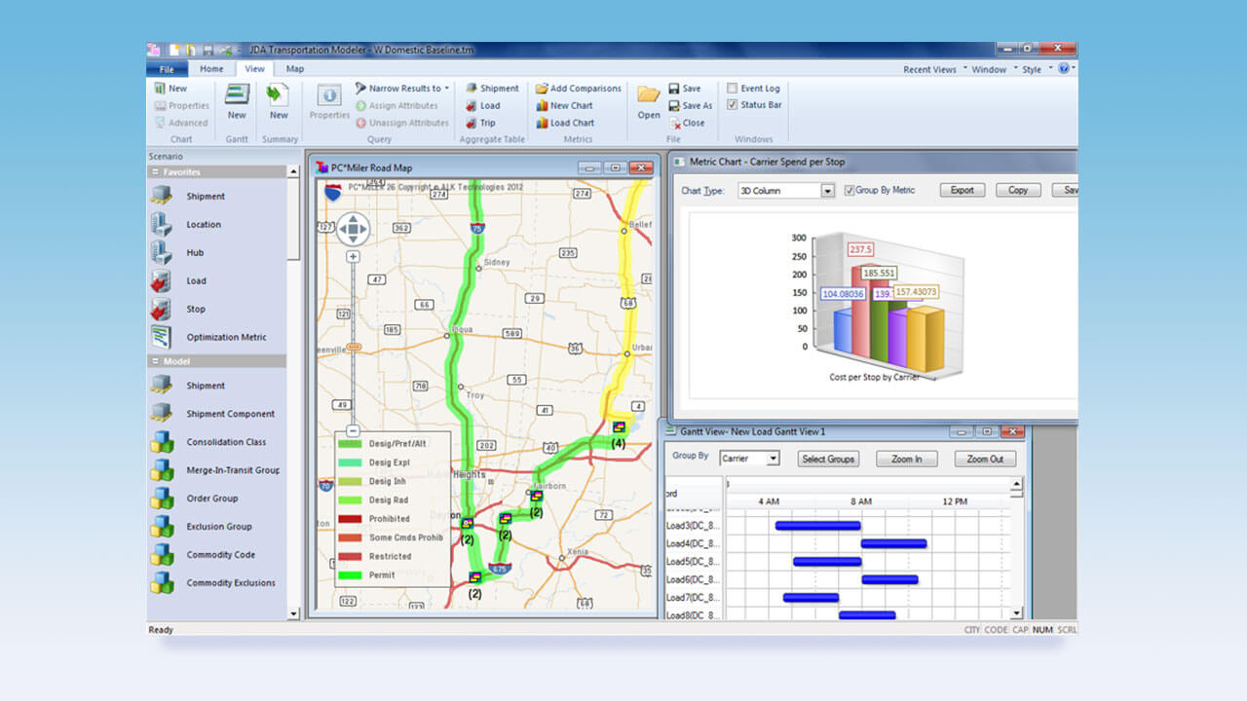1247x701 pixels.
Task: Click Close in the ribbon File group
Action: 687,123
